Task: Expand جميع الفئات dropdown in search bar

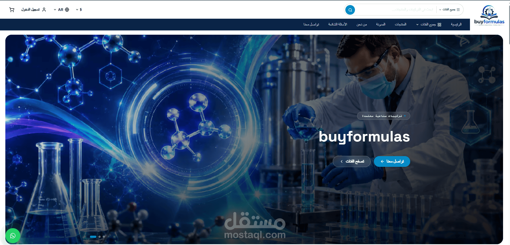Action: click(x=449, y=10)
